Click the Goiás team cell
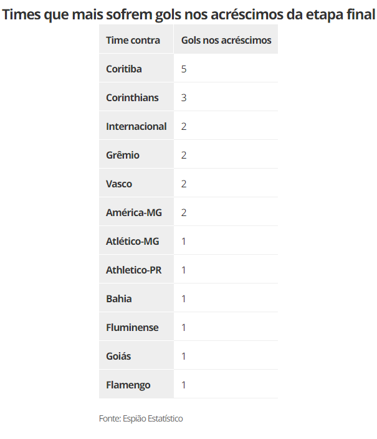The image size is (377, 439). [x=118, y=356]
